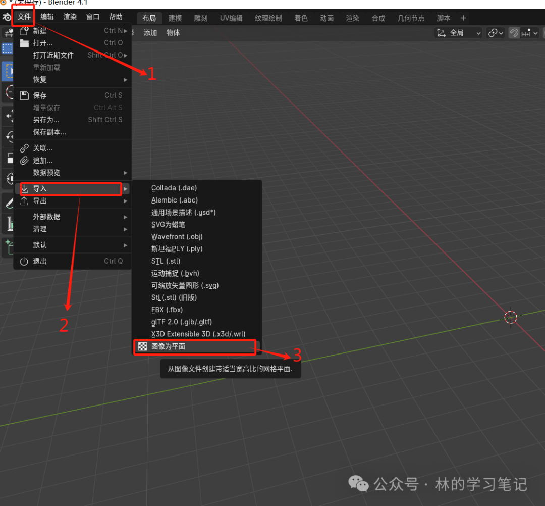The height and width of the screenshot is (506, 545).
Task: Open the pivot point dropdown
Action: [x=496, y=33]
